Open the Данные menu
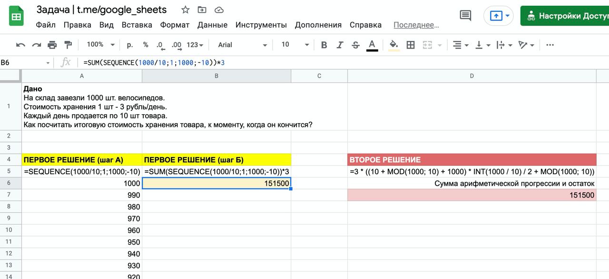609x279 pixels. [212, 25]
